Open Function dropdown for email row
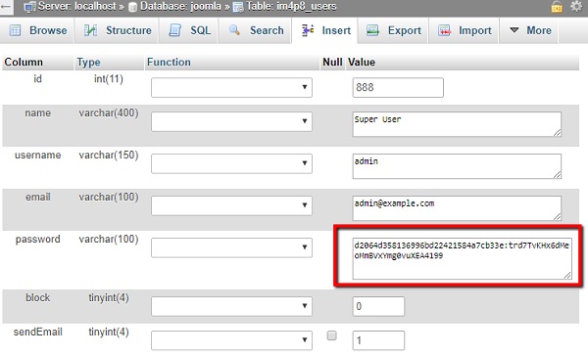This screenshot has height=356, width=588. (231, 205)
